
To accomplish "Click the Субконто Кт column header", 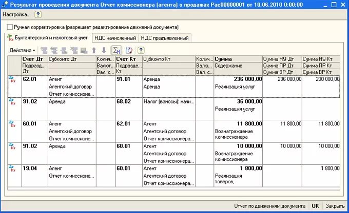I will (169, 59).
